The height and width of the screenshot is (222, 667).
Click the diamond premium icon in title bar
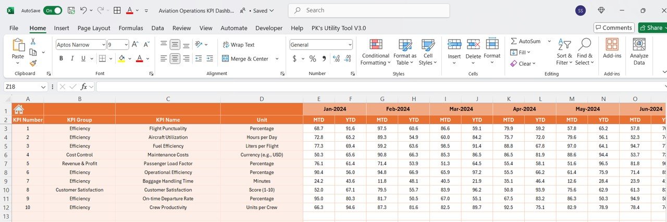(x=601, y=10)
